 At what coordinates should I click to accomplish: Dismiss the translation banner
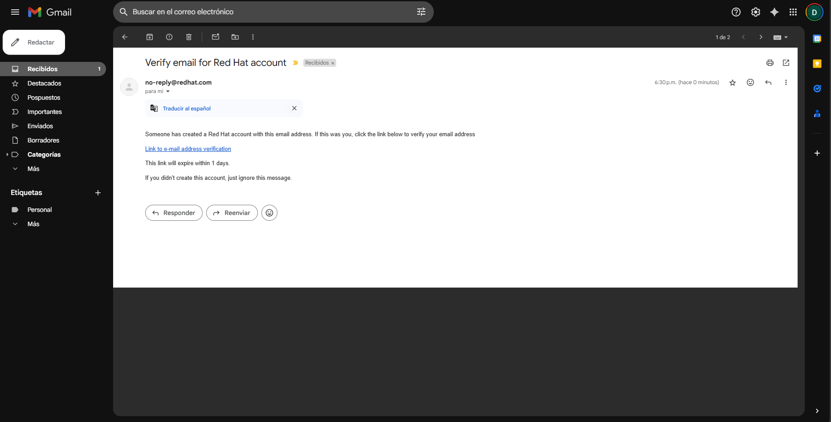pos(294,108)
